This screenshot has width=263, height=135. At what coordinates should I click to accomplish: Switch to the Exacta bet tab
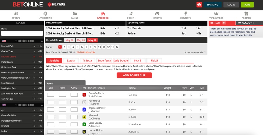click(71, 60)
